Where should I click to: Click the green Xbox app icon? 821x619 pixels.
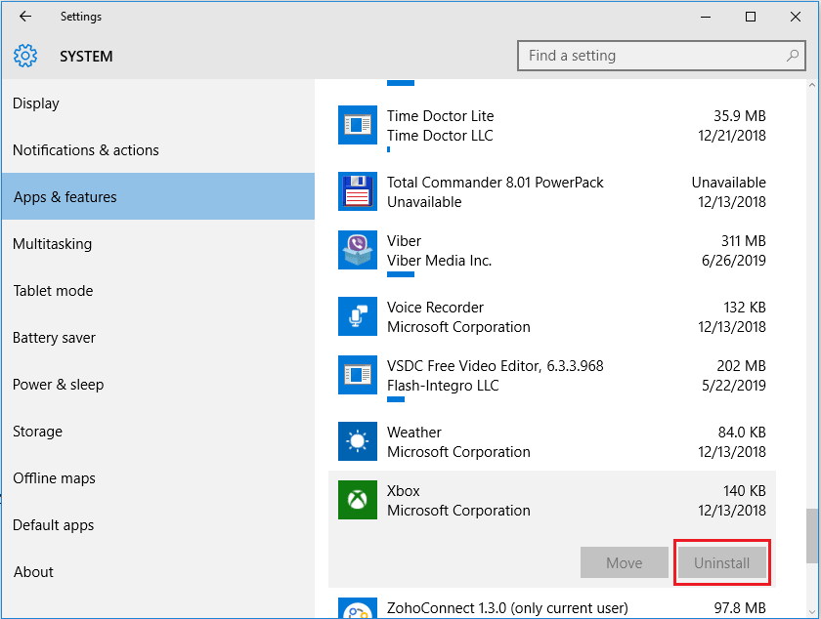tap(357, 500)
